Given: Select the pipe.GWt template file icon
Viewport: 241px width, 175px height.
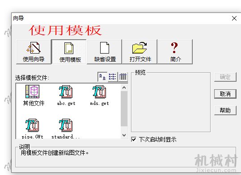Looking at the screenshot, I should [x=32, y=125].
